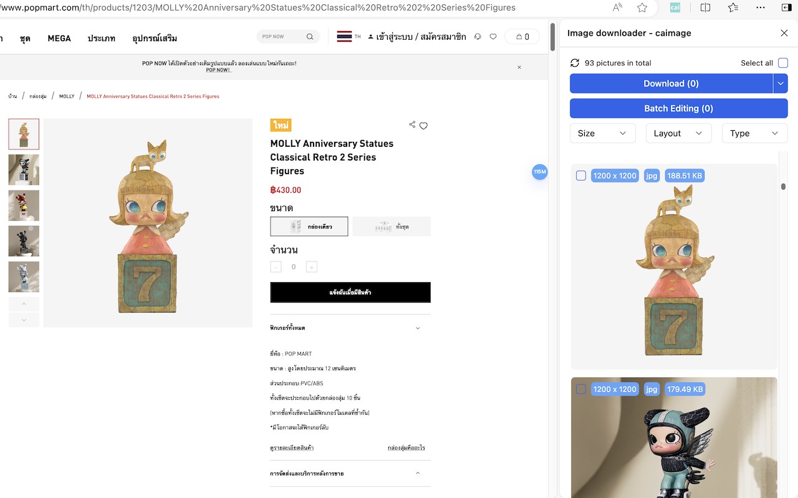Select the second product thumbnail image

tap(24, 170)
